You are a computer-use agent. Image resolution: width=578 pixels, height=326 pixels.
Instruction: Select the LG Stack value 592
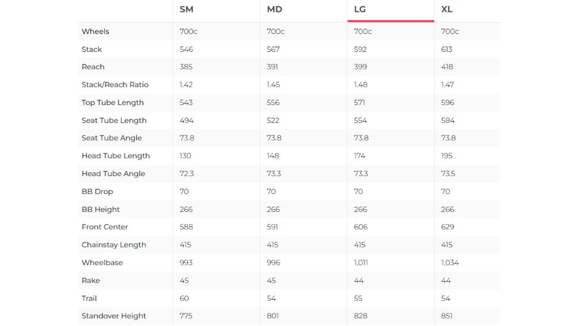tap(360, 50)
